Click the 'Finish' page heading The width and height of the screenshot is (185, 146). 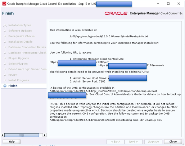click(8, 13)
